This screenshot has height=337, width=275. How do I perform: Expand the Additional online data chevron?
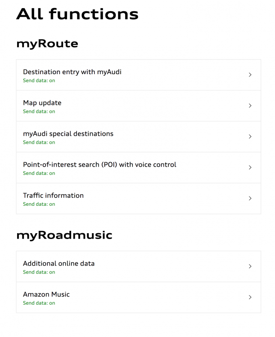(x=250, y=266)
